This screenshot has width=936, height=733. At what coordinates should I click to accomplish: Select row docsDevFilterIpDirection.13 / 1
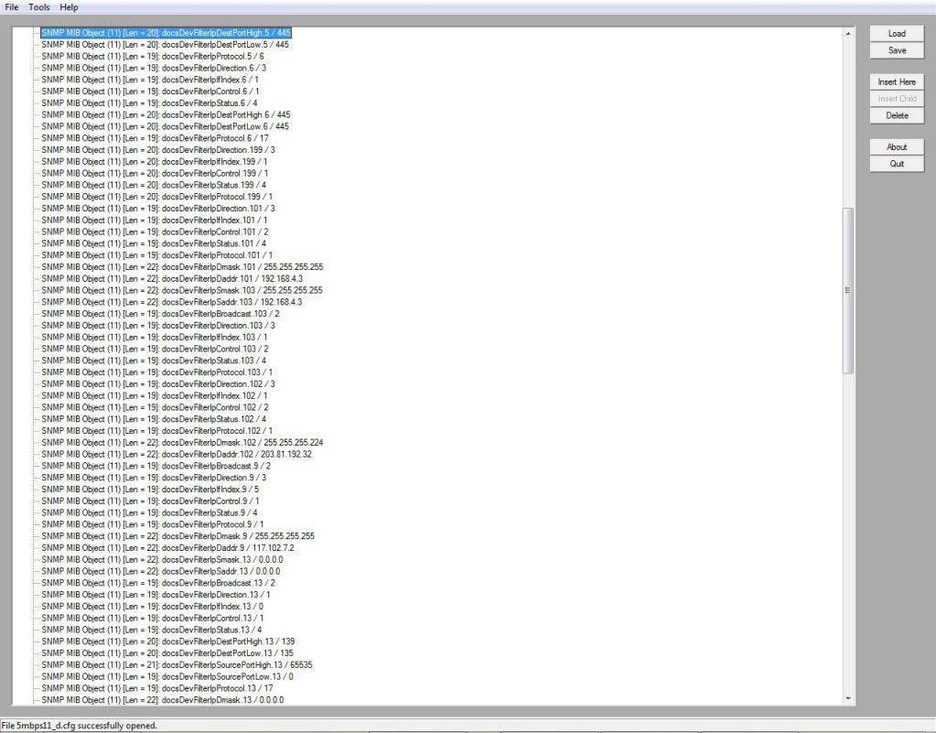[x=156, y=595]
